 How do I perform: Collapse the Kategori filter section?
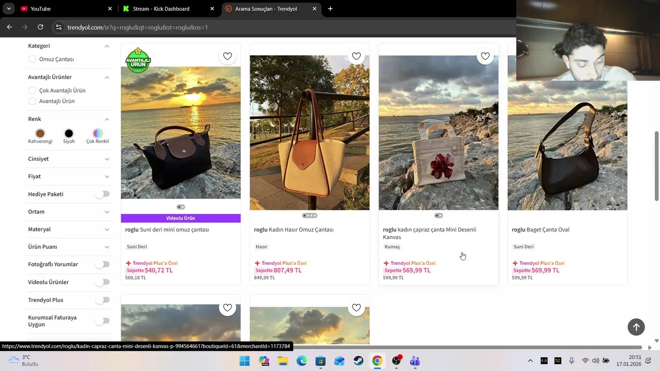coord(107,46)
